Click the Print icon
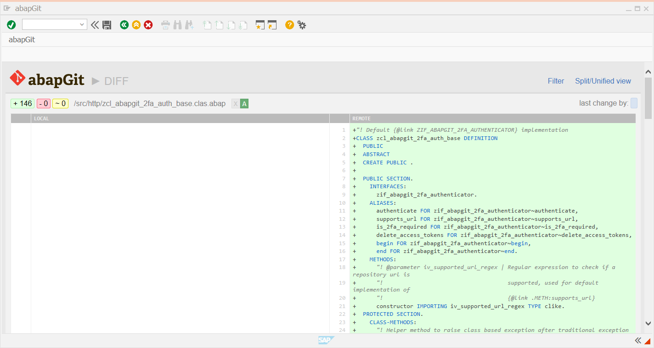 point(165,25)
